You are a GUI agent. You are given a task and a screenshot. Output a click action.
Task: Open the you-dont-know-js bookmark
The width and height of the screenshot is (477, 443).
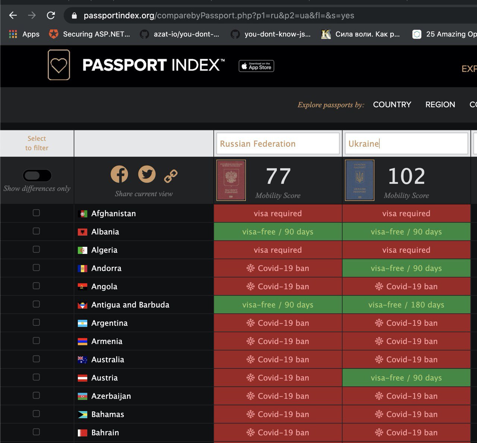point(271,34)
